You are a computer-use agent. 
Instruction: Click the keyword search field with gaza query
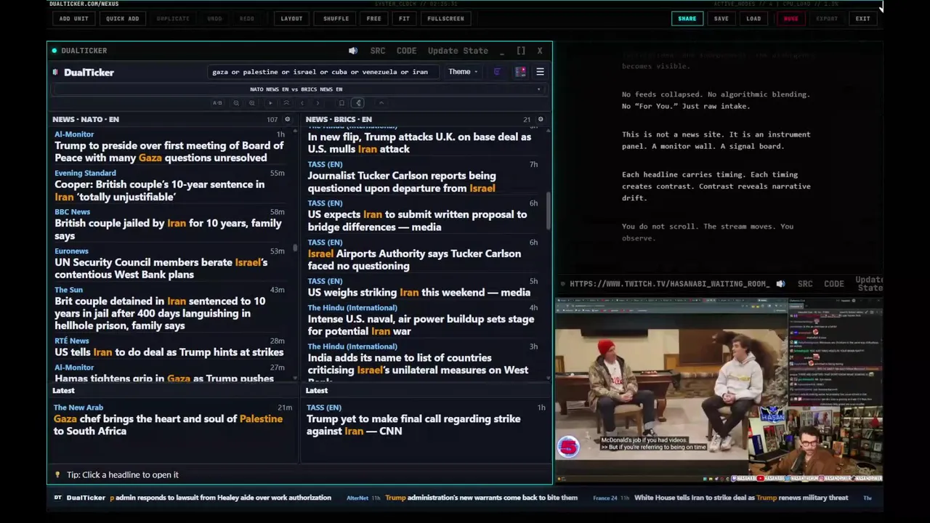click(x=323, y=72)
